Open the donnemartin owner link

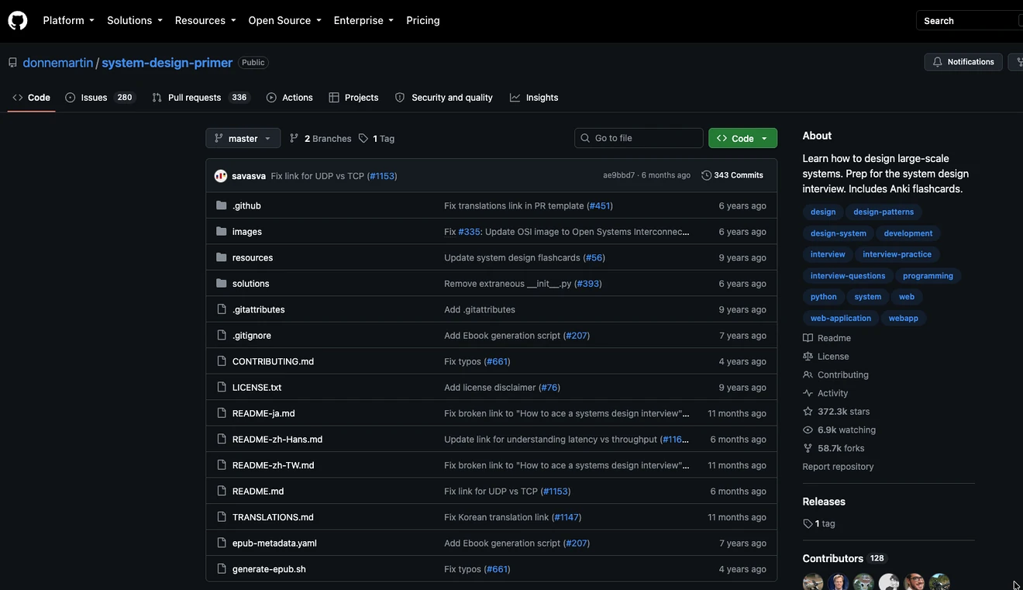pos(58,63)
